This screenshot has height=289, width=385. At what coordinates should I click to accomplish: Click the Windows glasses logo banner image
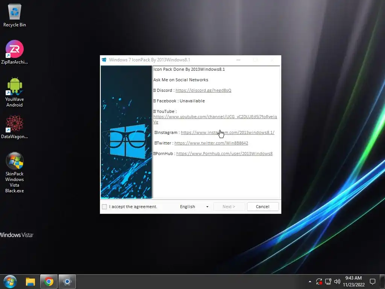pos(126,132)
